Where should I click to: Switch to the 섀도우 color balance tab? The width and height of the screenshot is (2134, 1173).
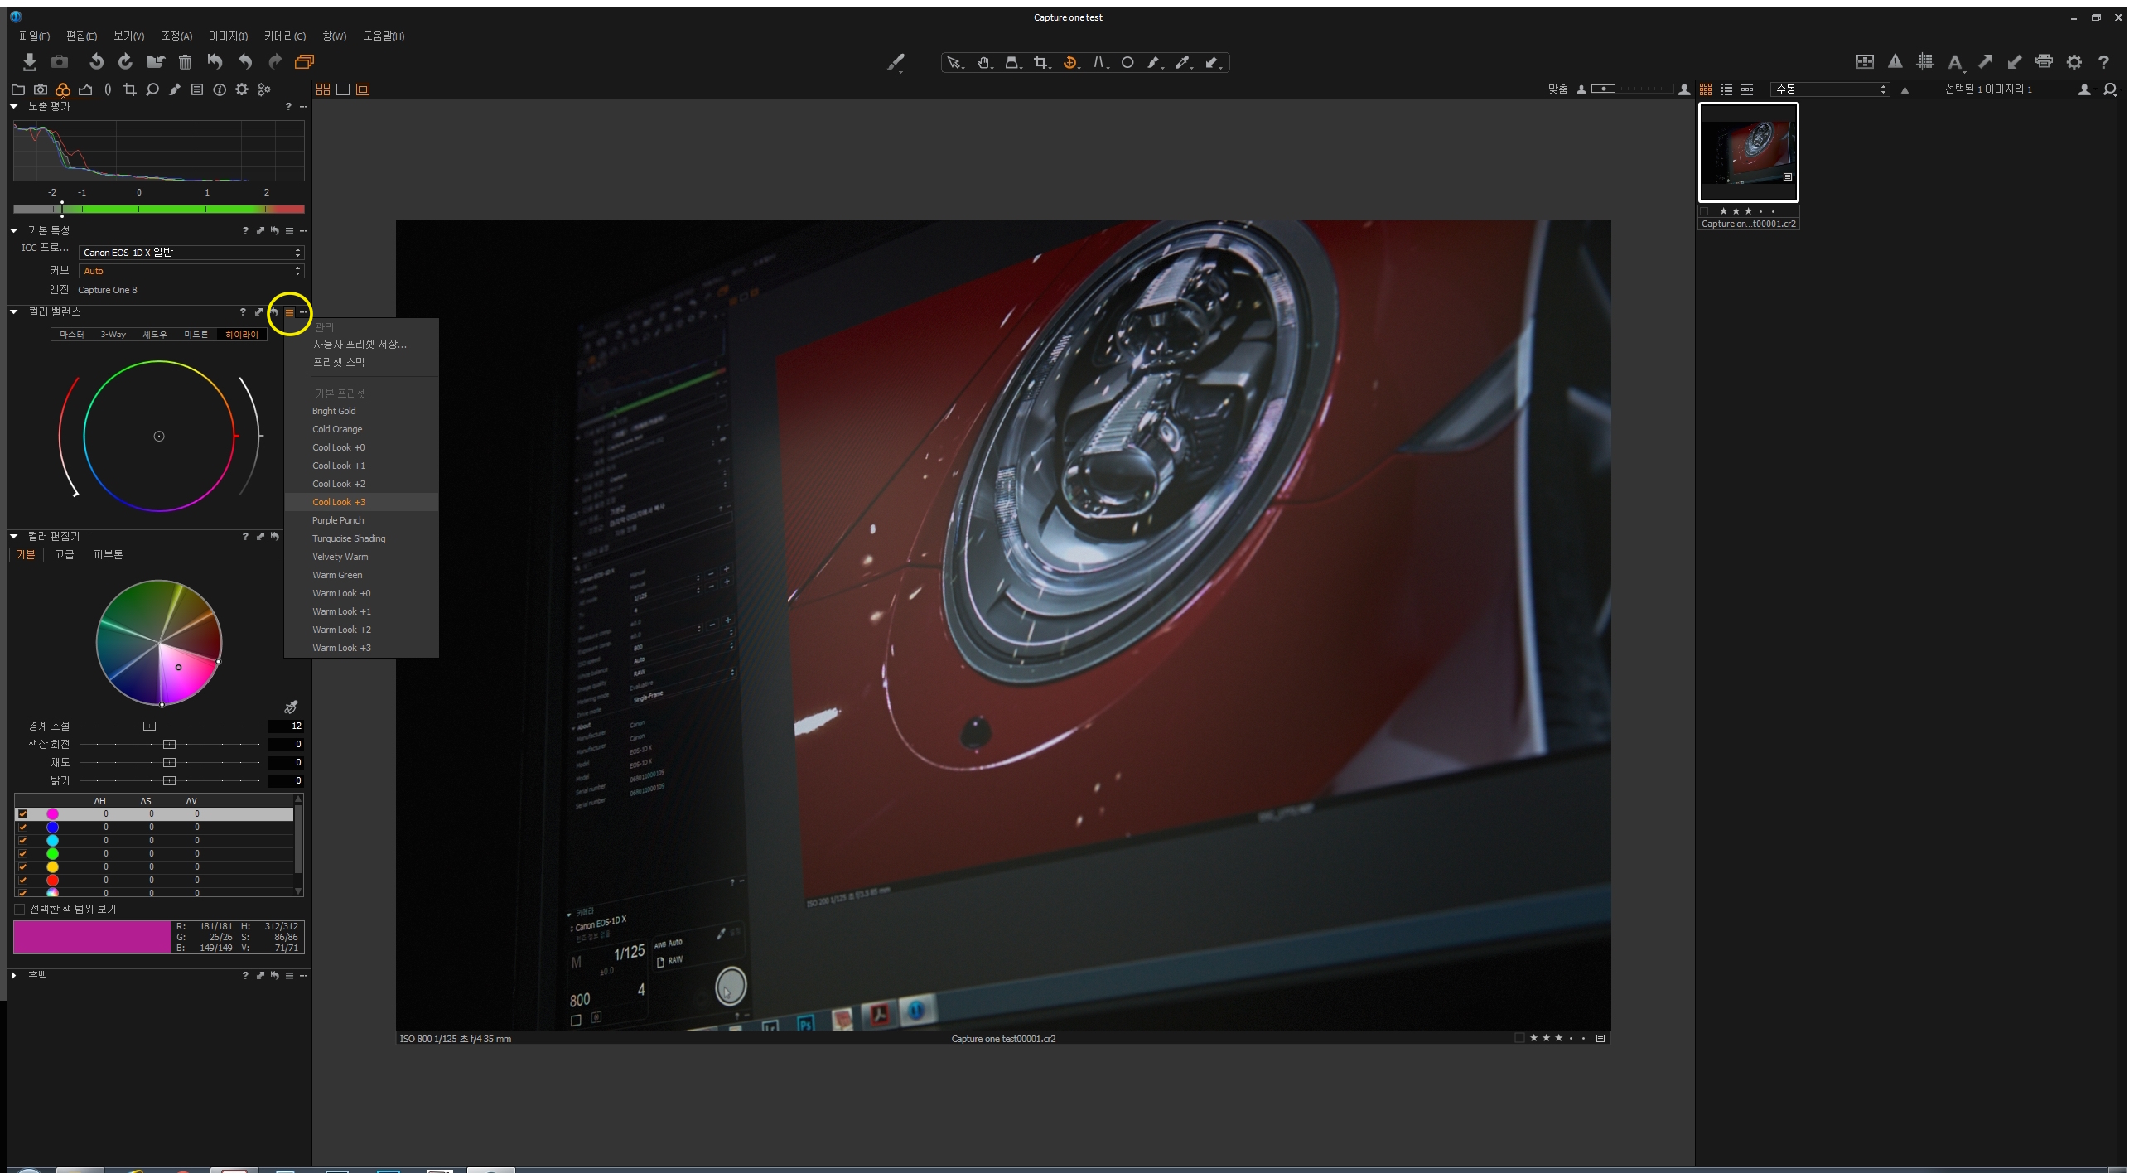coord(154,335)
